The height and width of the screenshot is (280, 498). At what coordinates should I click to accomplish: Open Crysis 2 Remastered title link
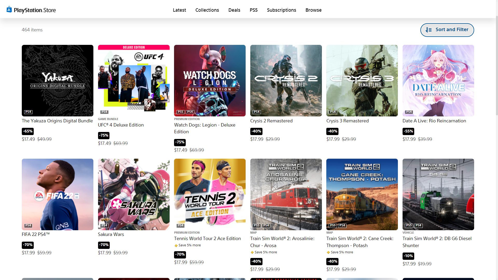click(x=271, y=121)
